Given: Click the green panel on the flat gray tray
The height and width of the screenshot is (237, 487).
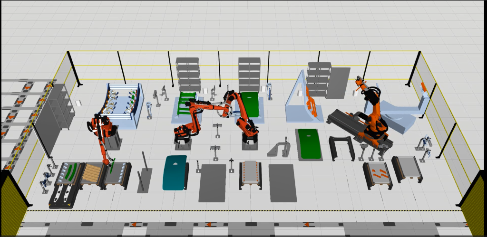Looking at the screenshot, I should 310,143.
